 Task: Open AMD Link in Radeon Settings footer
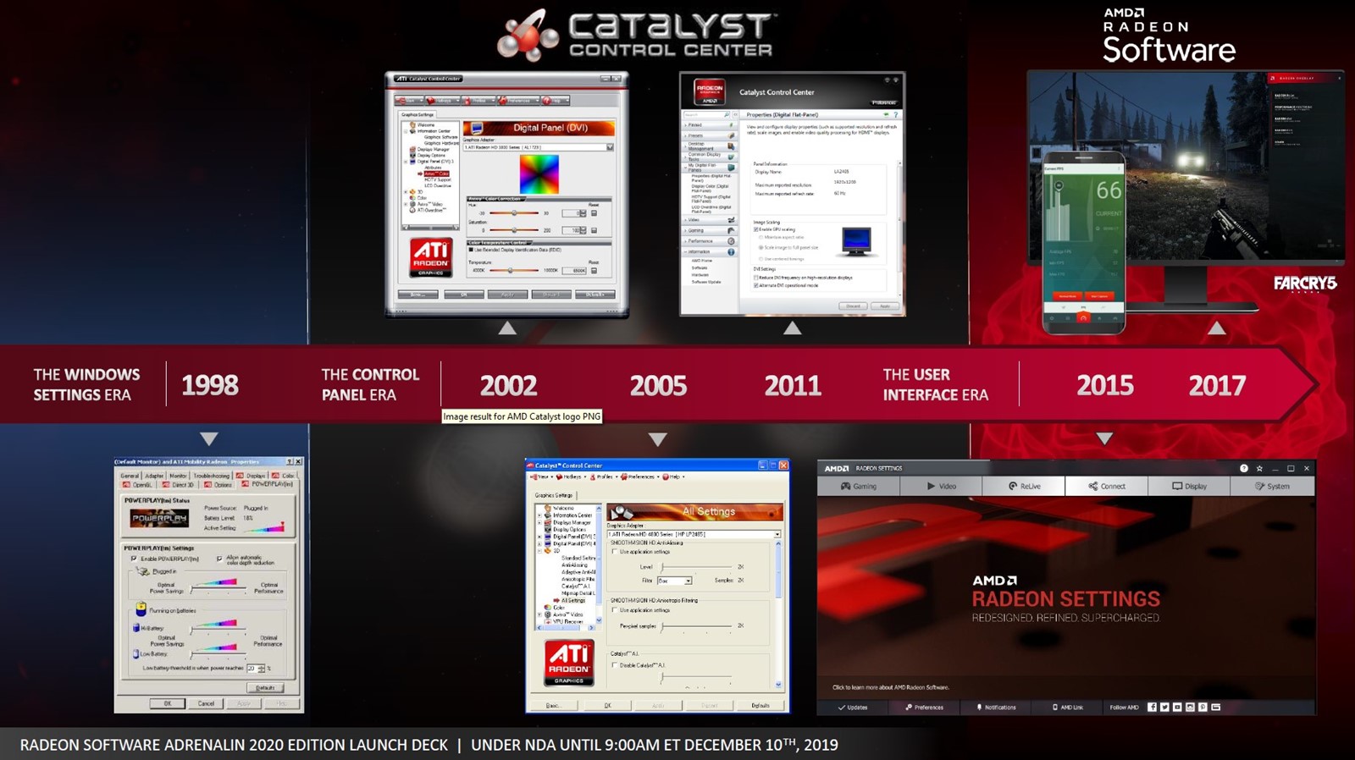[x=1067, y=708]
